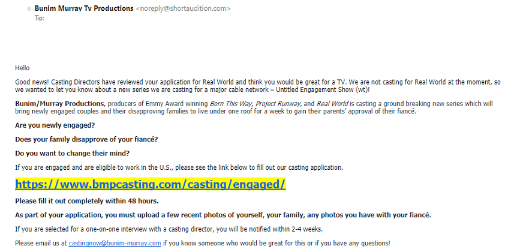The width and height of the screenshot is (523, 252).
Task: Click the grey status dot beside sender name
Action: 29,9
